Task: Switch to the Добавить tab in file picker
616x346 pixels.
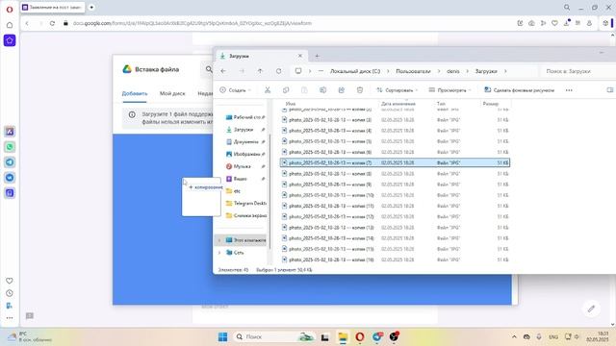Action: 135,93
